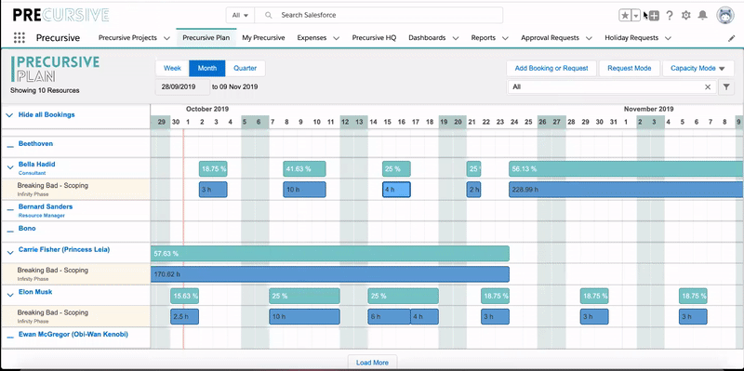Open the Dashboards tab

click(x=427, y=38)
